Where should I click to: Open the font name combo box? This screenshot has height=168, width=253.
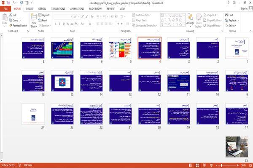pos(63,17)
